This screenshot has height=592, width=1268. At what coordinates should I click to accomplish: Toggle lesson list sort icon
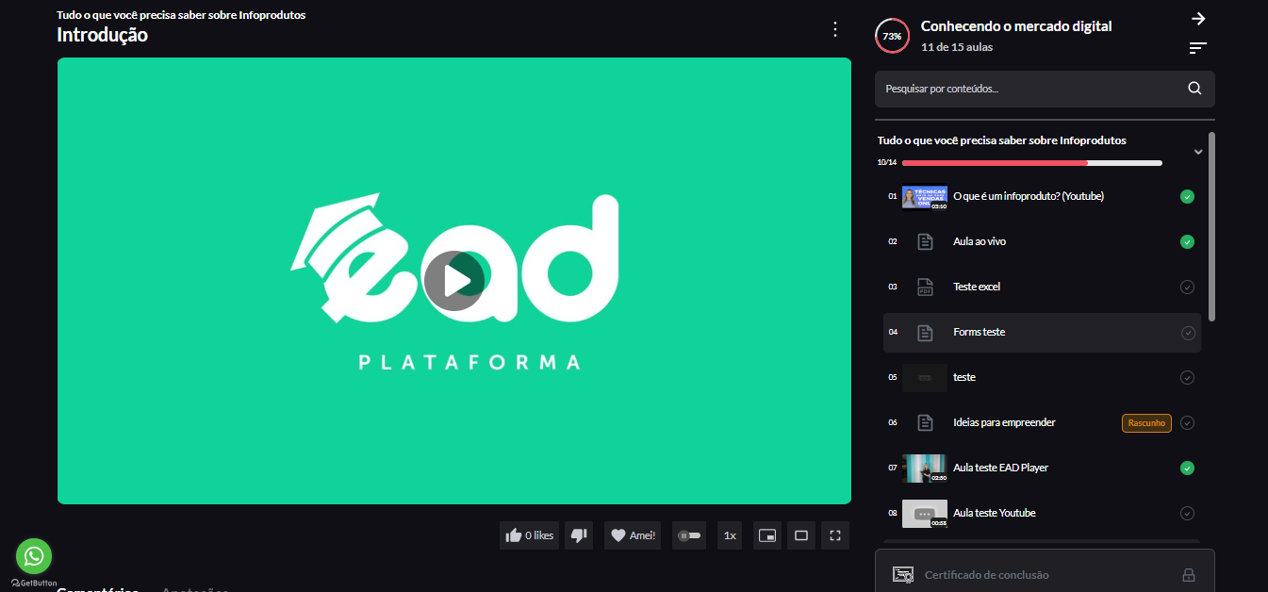[x=1197, y=48]
